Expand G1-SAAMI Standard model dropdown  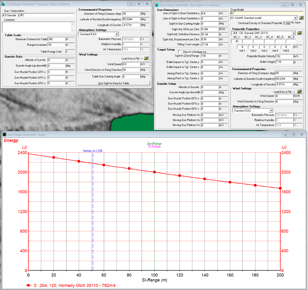point(295,18)
